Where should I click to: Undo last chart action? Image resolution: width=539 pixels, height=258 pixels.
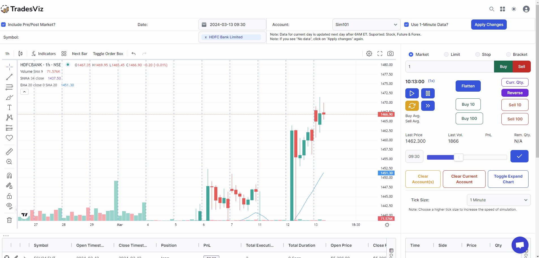134,54
